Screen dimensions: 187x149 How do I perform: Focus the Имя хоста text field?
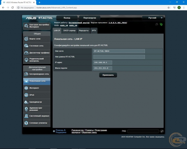119,51
